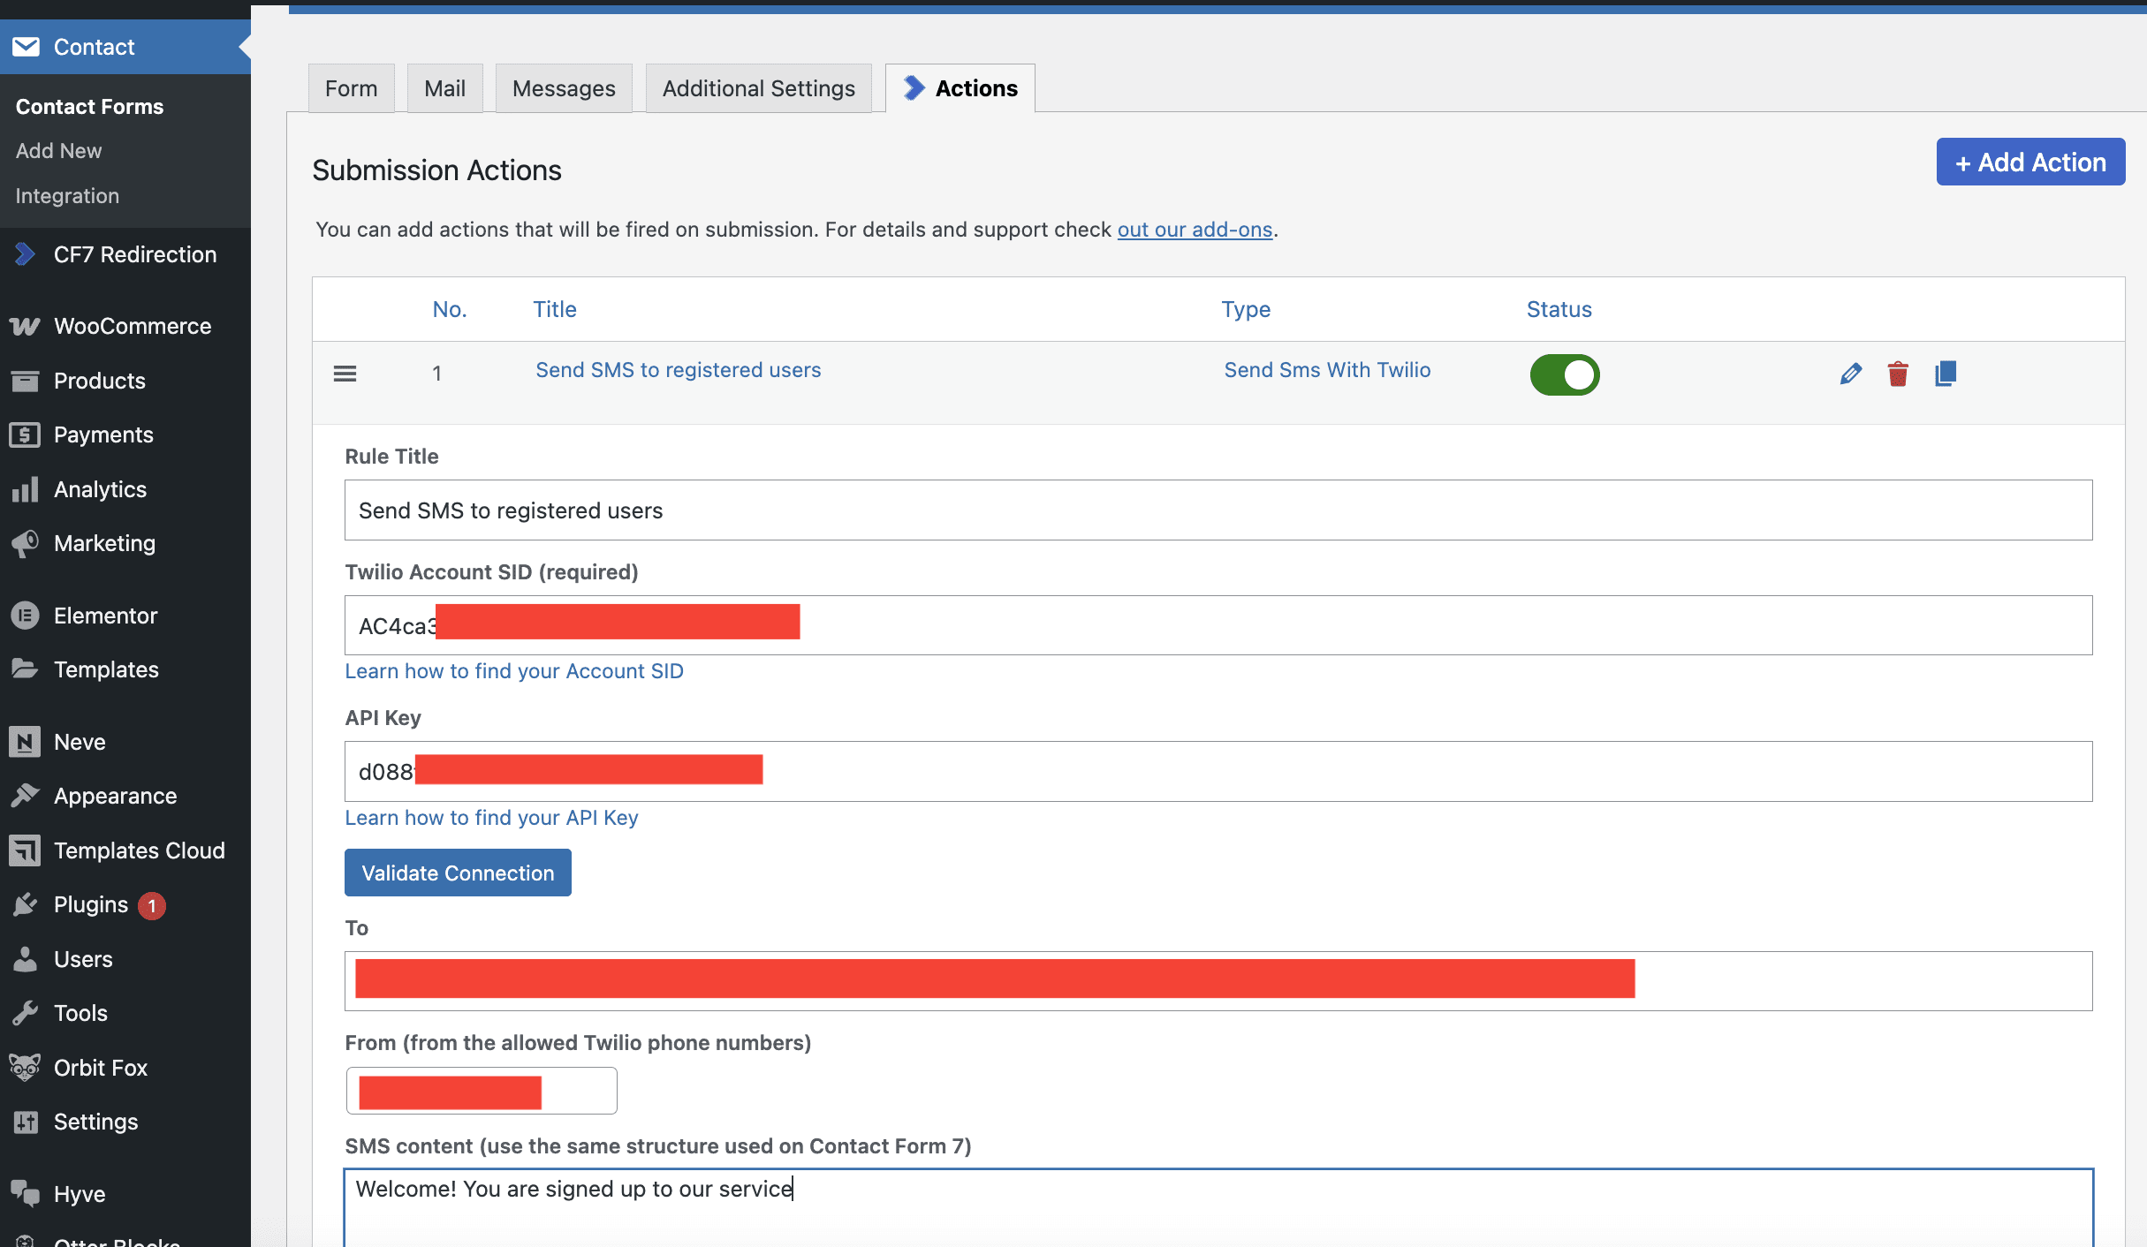Open the Plugins sidebar menu
The height and width of the screenshot is (1247, 2147).
click(x=90, y=904)
